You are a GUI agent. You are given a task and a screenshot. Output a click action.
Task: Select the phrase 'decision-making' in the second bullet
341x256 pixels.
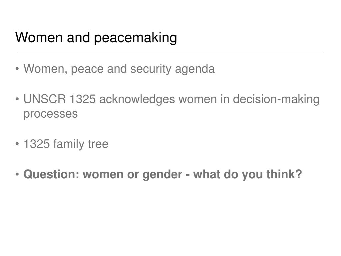click(x=276, y=99)
